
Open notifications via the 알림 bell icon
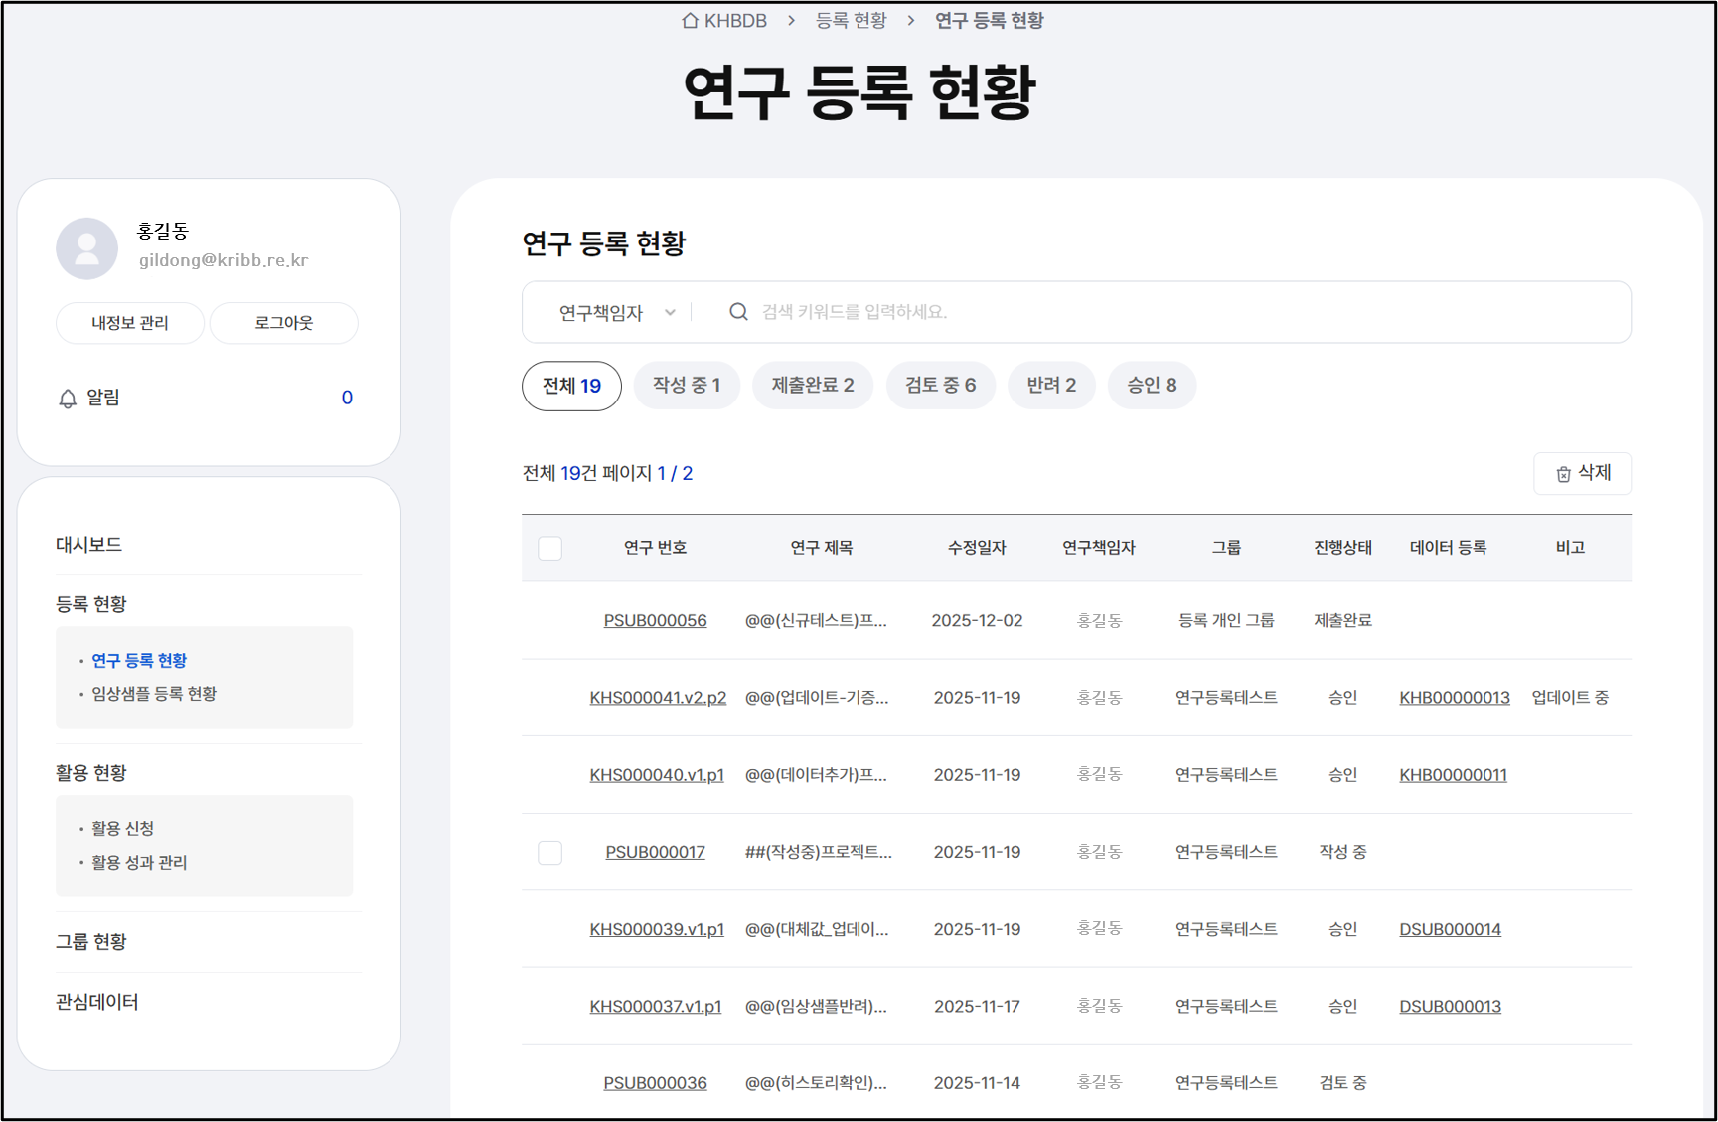66,398
